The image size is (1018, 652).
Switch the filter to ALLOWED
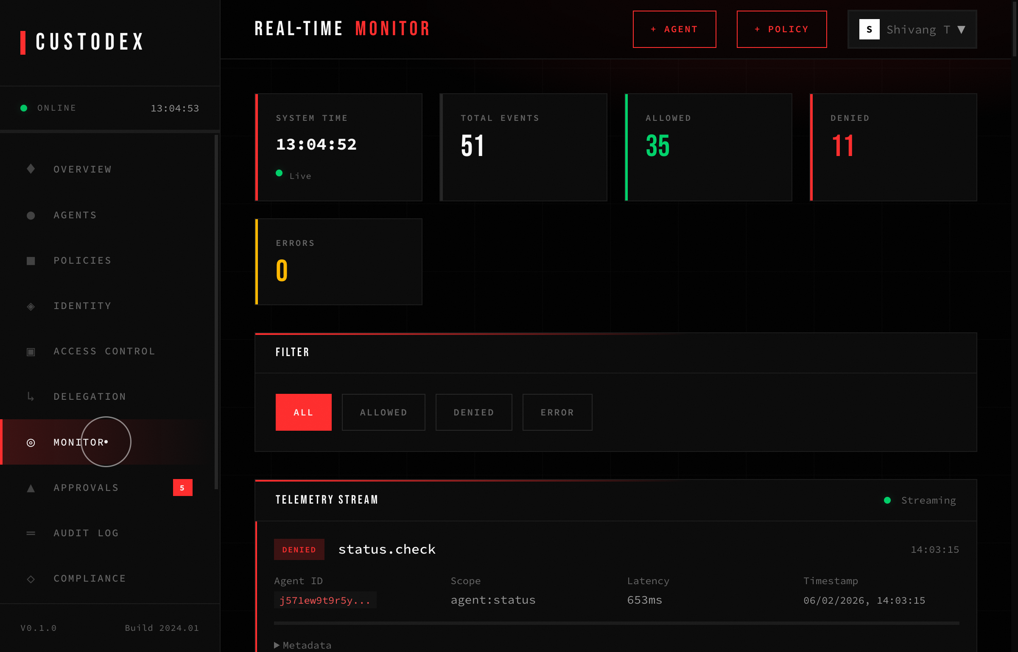[383, 412]
